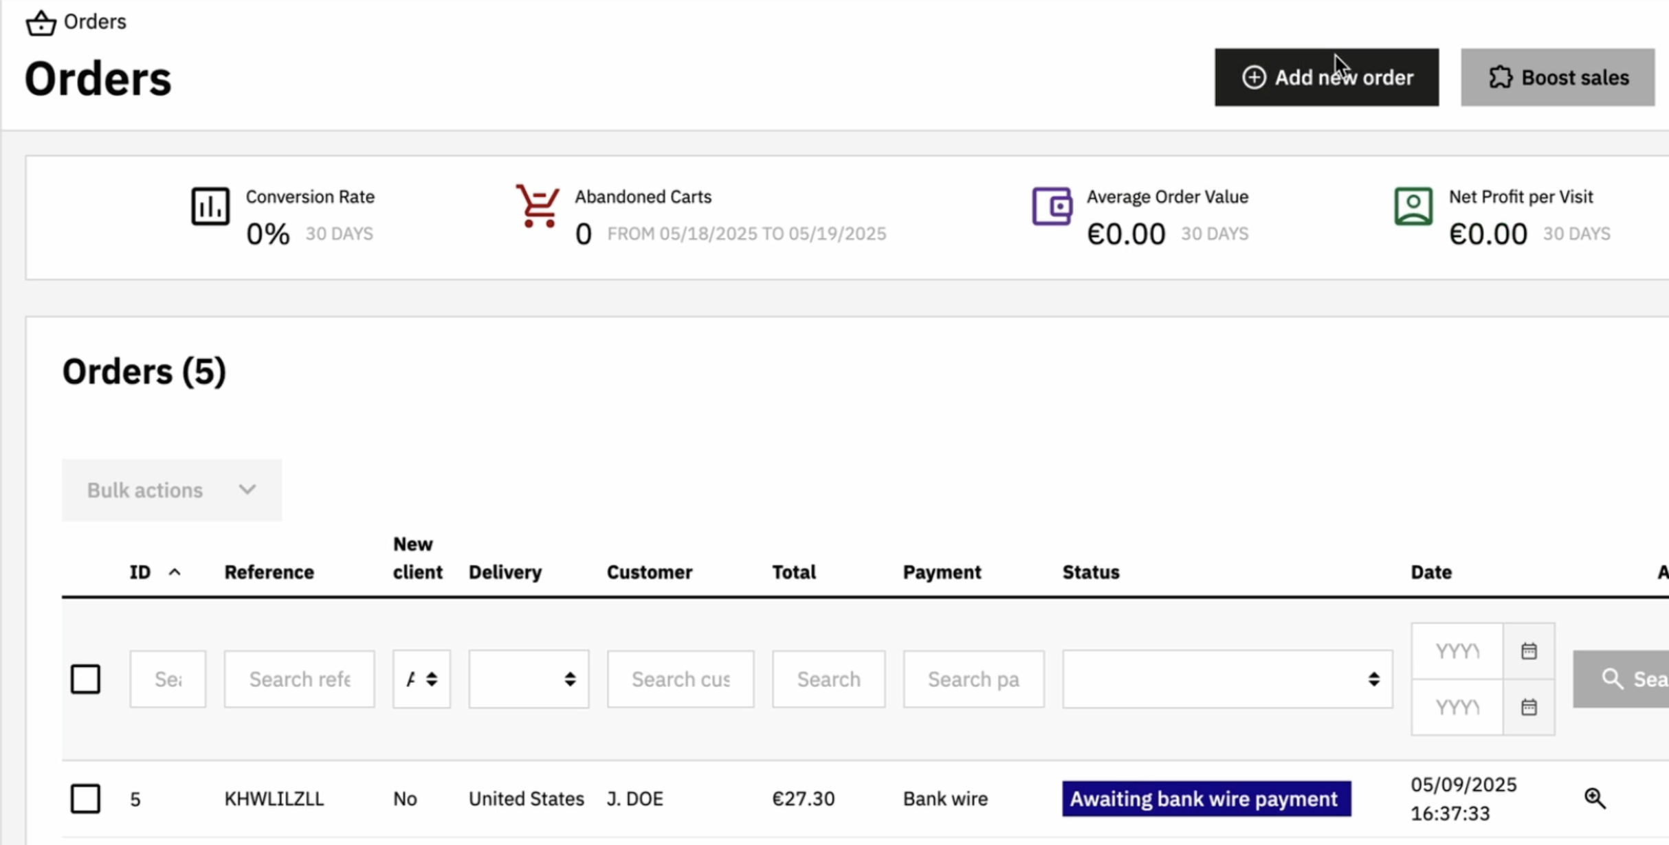Open the end date calendar picker icon
This screenshot has height=845, width=1669.
pos(1529,707)
